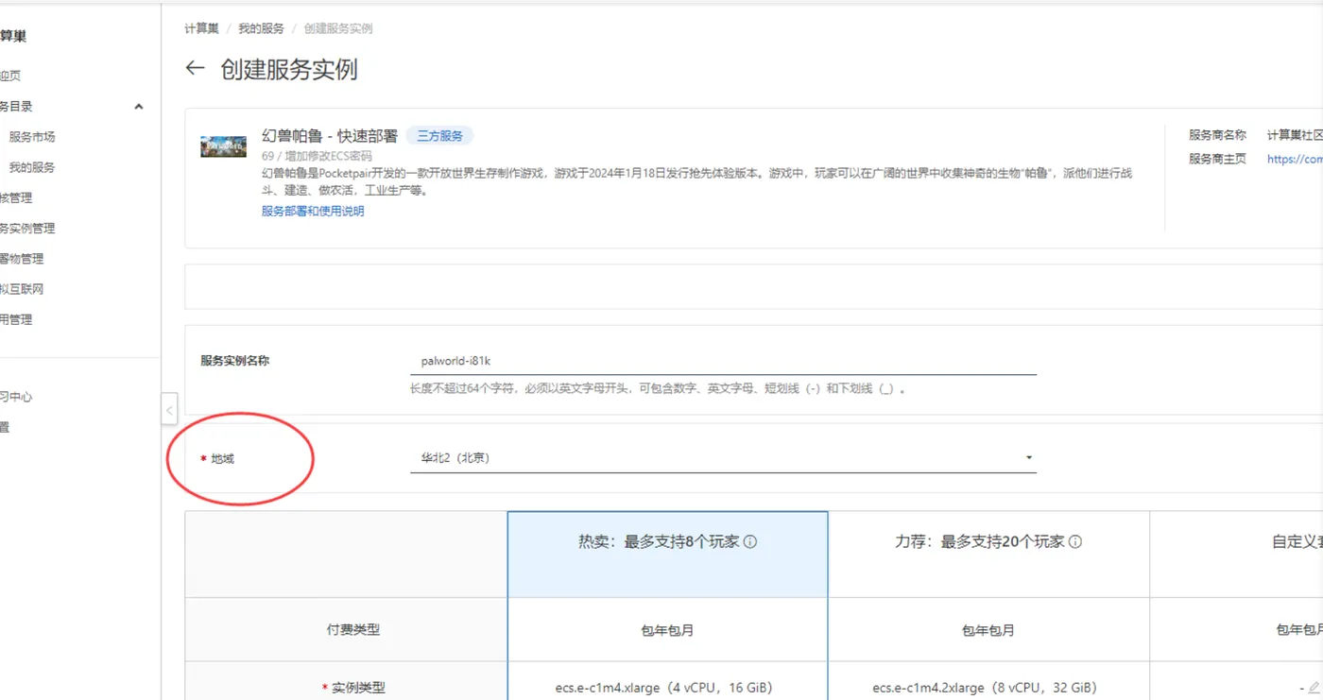The width and height of the screenshot is (1323, 700).
Task: Click the 服务商名称 label
Action: tap(1217, 135)
